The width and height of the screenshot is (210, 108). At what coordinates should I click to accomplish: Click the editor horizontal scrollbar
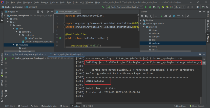tap(93, 47)
